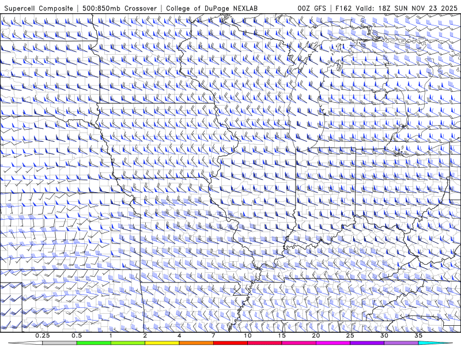Click the '500:850mb Crossover' header label
461x346 pixels.
(x=120, y=8)
